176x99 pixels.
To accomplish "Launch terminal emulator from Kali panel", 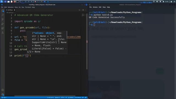I will point(18,2).
